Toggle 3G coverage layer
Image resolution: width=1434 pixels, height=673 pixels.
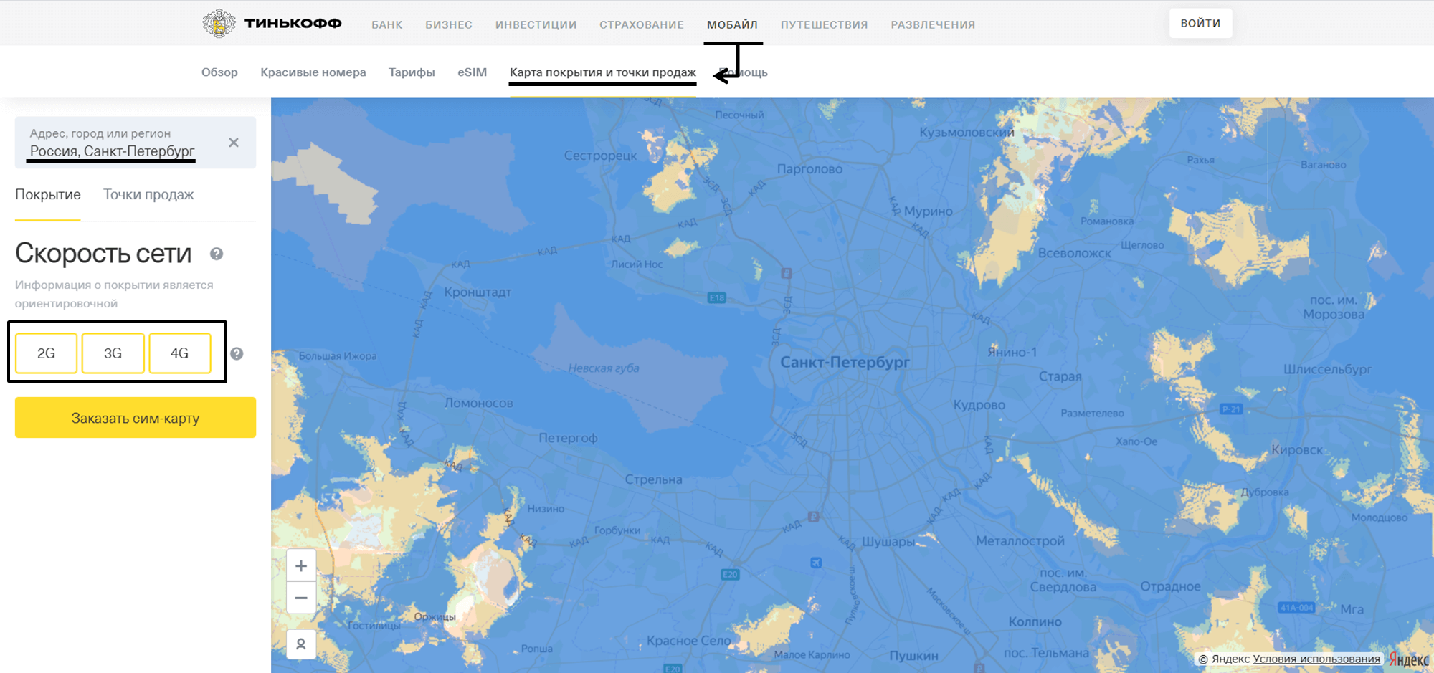click(113, 353)
